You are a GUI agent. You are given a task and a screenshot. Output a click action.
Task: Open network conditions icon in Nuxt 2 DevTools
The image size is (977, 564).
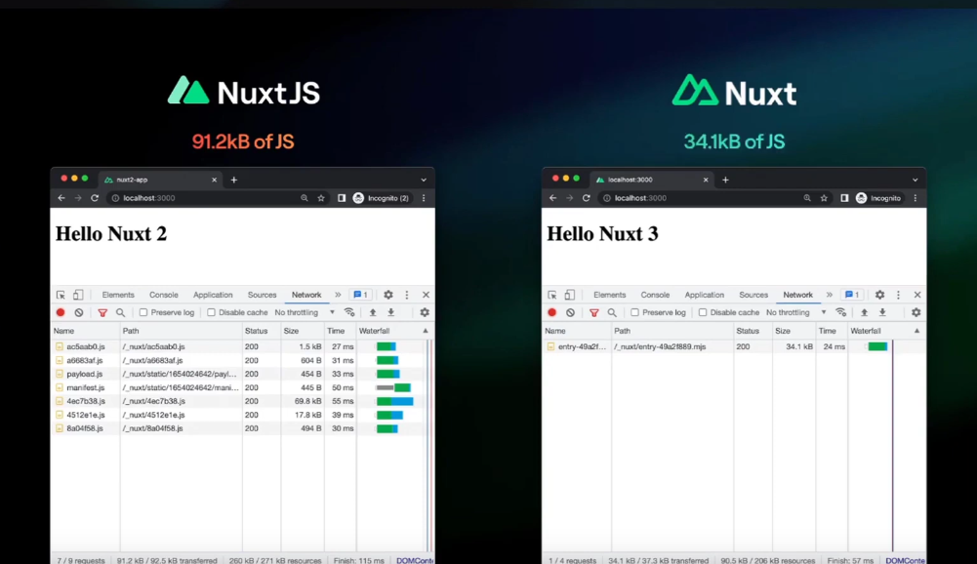coord(349,312)
